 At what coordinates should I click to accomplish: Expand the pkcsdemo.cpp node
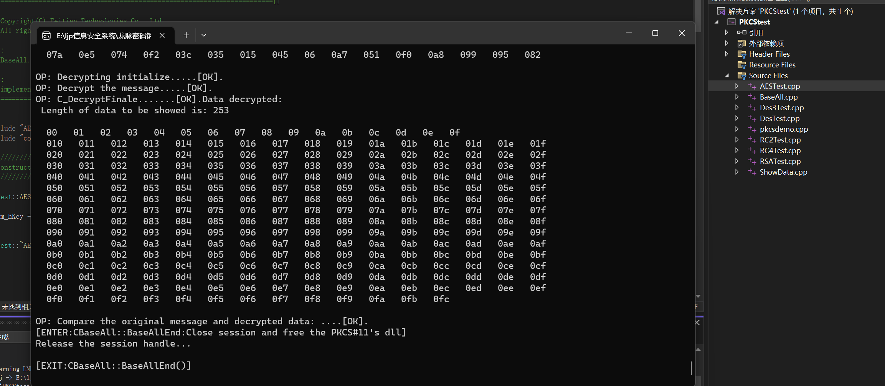[x=737, y=129]
